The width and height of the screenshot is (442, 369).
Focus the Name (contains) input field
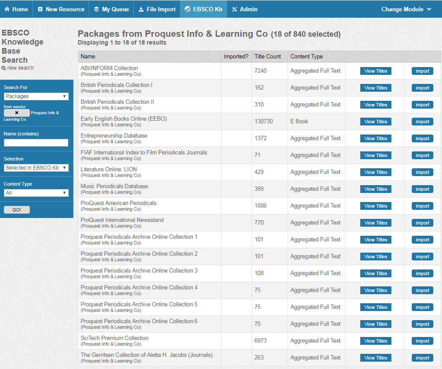pyautogui.click(x=36, y=143)
